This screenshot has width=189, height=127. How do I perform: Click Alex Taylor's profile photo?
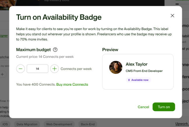click(x=116, y=67)
